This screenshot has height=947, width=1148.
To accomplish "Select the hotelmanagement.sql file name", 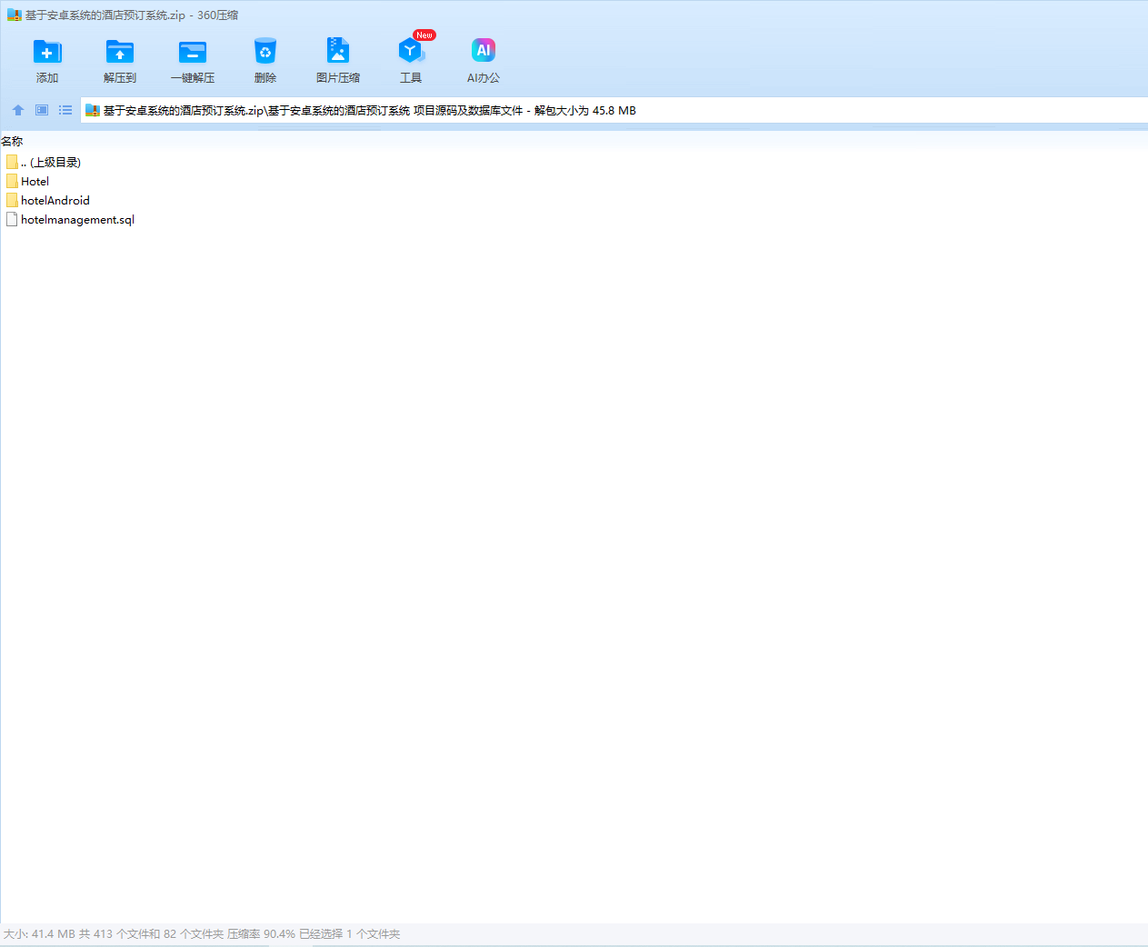I will 77,220.
